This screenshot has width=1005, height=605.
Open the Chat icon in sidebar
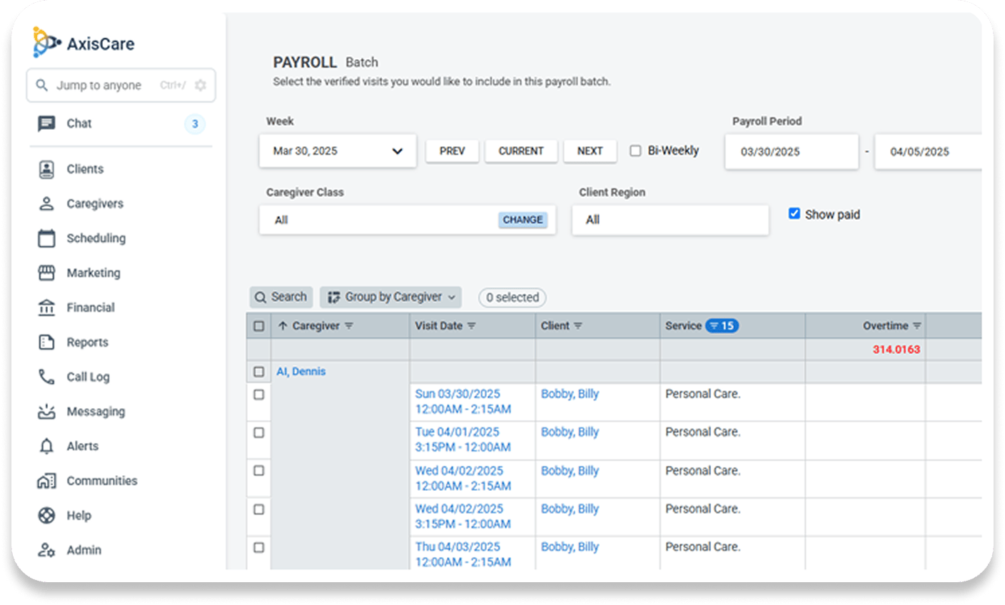46,123
